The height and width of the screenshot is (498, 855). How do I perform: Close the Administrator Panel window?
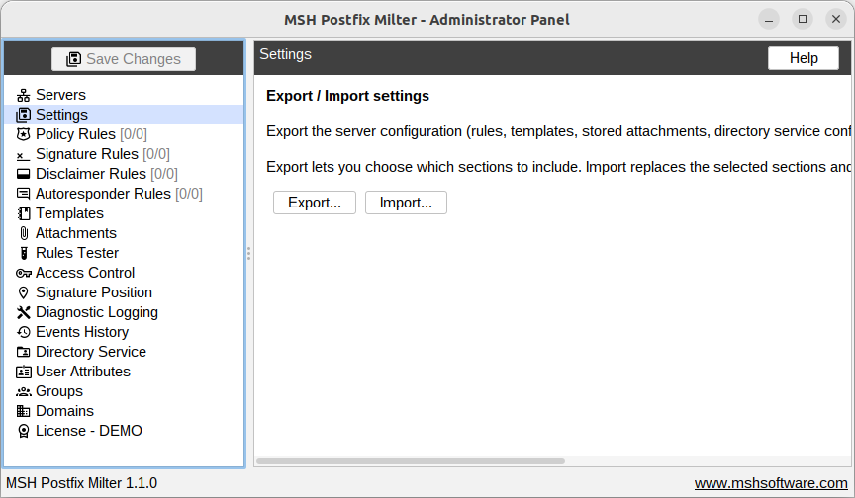point(836,20)
